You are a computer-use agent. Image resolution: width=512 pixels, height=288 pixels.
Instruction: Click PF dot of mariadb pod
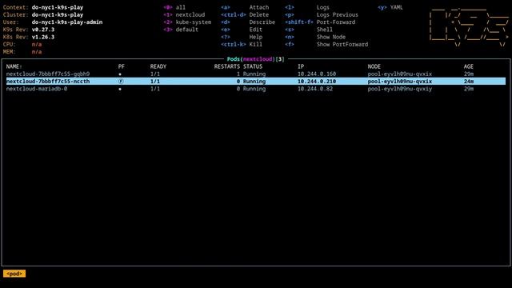tap(120, 89)
